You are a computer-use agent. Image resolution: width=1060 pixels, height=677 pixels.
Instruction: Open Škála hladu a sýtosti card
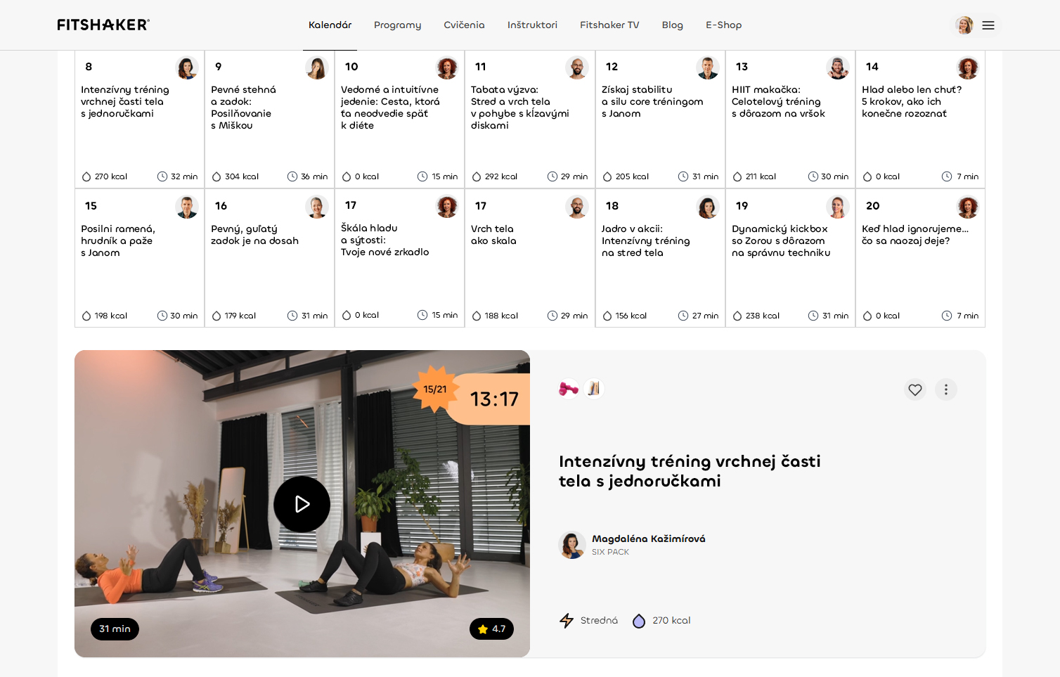(399, 258)
